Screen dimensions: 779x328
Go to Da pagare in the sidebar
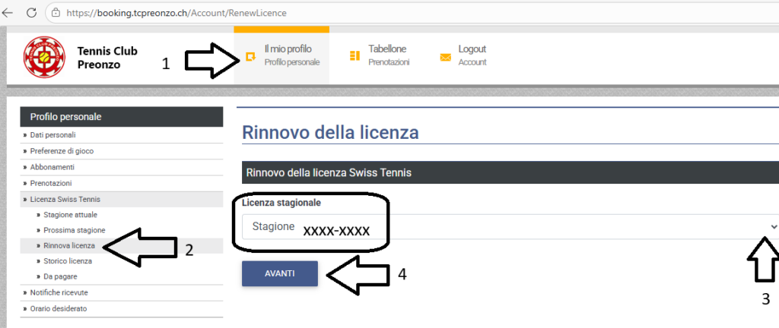click(61, 276)
